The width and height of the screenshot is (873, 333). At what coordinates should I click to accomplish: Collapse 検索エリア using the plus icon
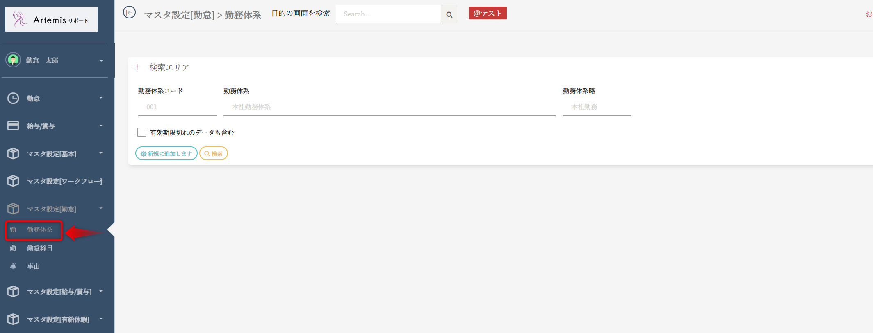137,67
